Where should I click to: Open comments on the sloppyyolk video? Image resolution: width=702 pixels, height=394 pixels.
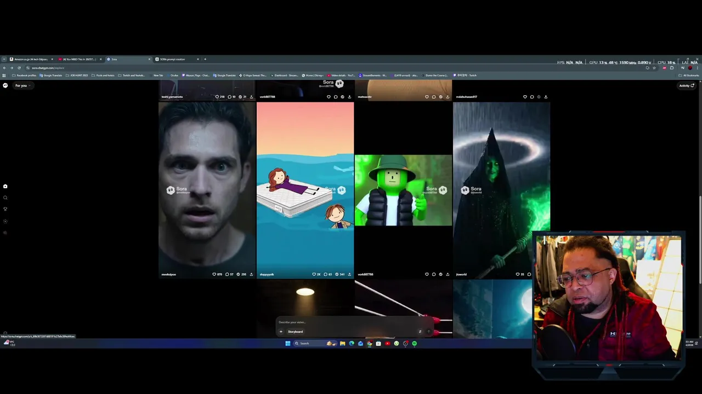pos(326,274)
